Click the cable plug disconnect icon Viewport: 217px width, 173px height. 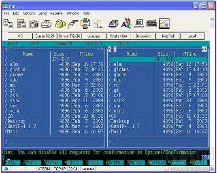point(73,24)
